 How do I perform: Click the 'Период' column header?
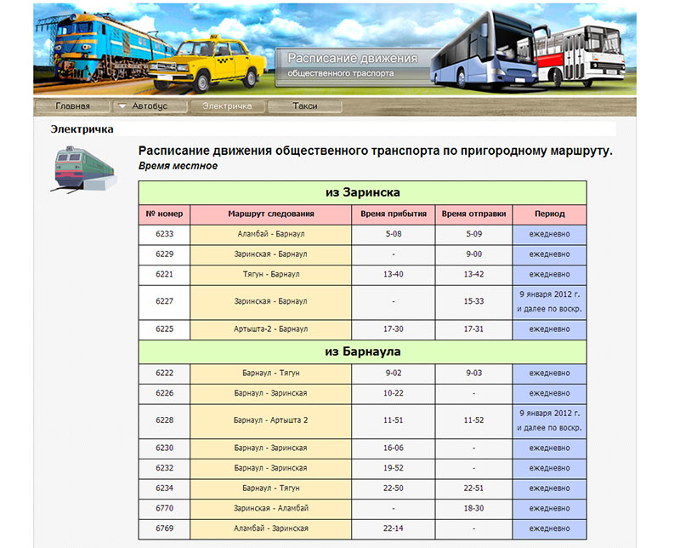click(x=549, y=214)
